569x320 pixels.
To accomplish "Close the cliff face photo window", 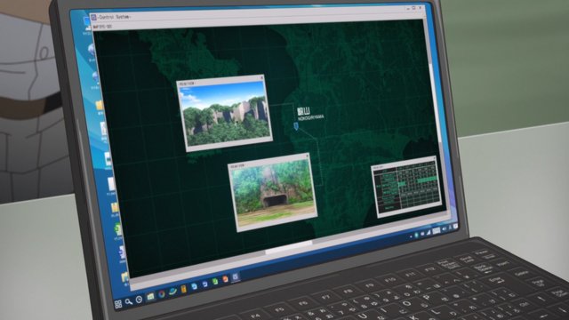I will 261,77.
